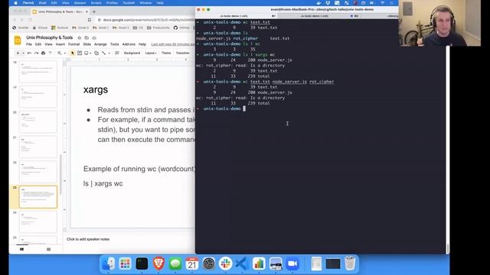
Task: Open Zoom from the Dock
Action: (x=292, y=264)
